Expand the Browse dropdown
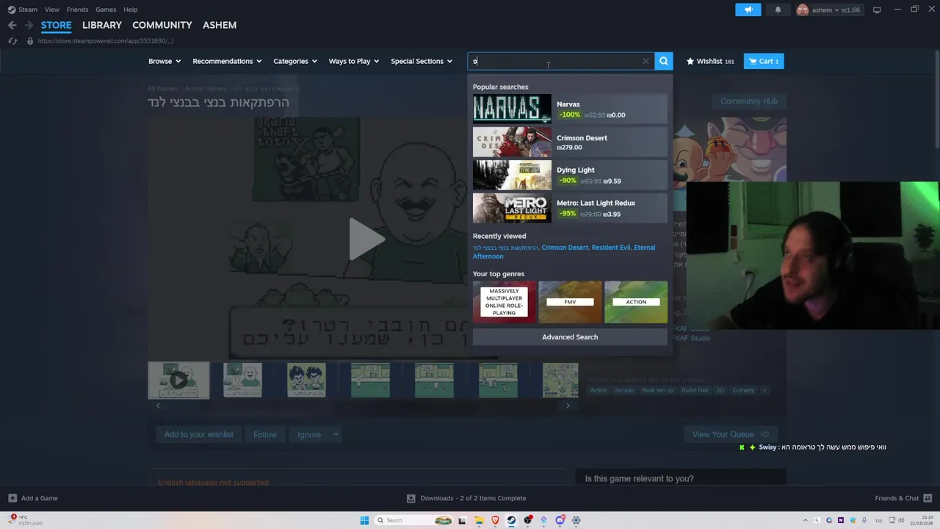 pyautogui.click(x=164, y=61)
